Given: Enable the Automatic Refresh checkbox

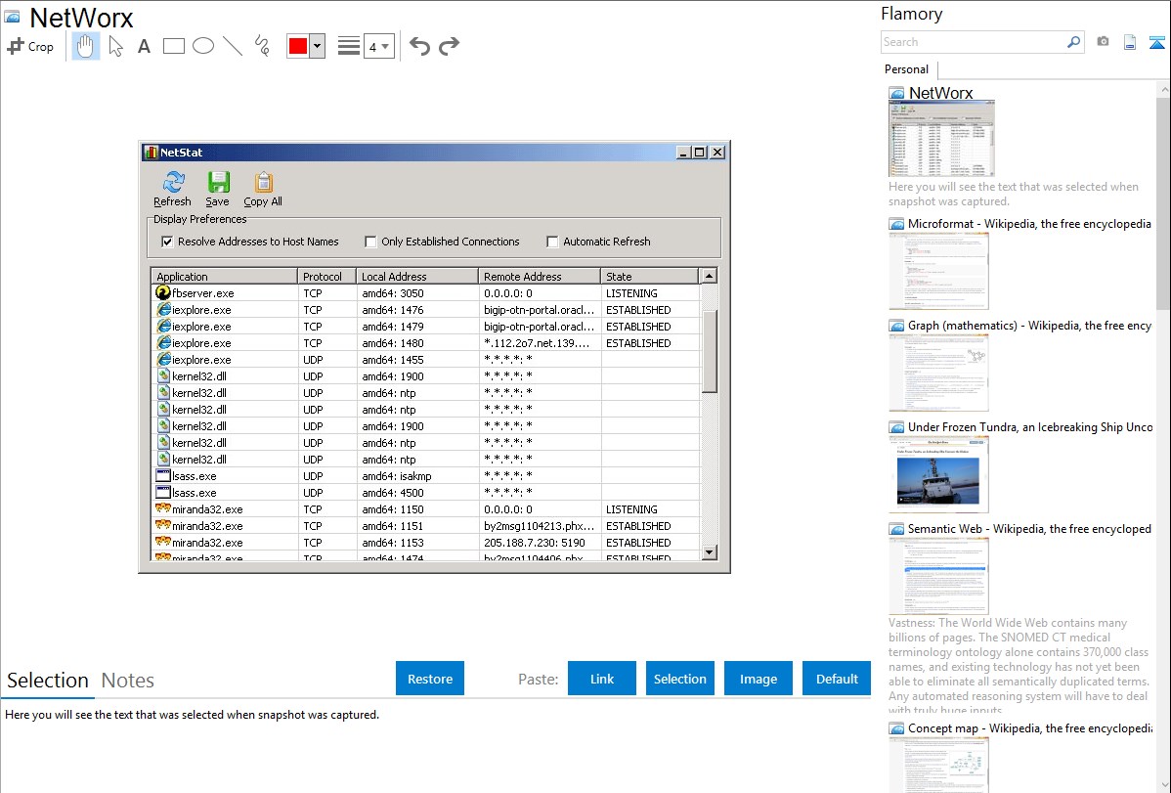Looking at the screenshot, I should pyautogui.click(x=552, y=242).
